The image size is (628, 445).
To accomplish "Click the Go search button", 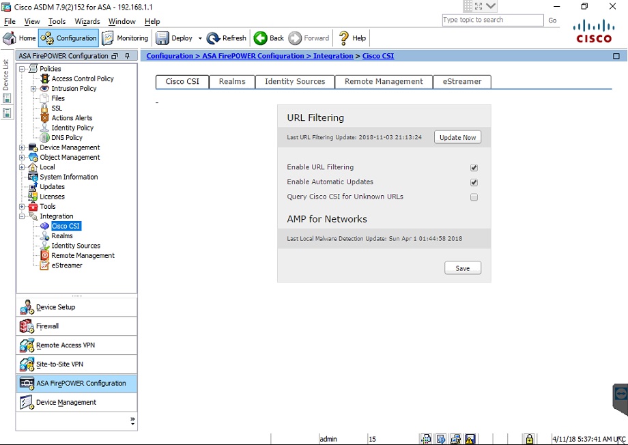I will click(552, 20).
